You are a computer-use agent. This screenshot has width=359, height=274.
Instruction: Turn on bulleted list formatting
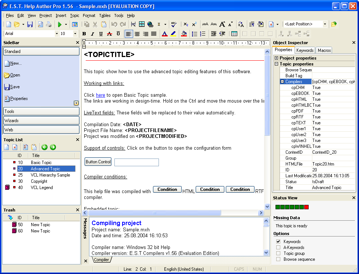coord(194,34)
